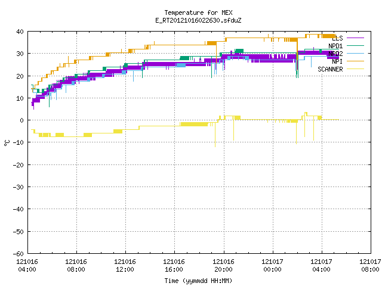Click the x-axis tick label 121016 12:00
Screen dimensions: 382x286
125,266
